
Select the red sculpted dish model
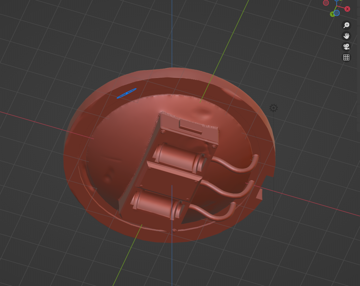[x=169, y=155]
